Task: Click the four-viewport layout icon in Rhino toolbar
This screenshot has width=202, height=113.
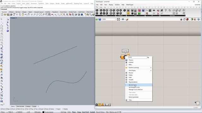Action: [49, 15]
